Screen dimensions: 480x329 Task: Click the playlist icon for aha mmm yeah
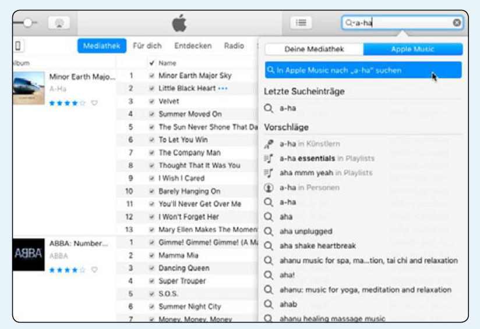269,173
